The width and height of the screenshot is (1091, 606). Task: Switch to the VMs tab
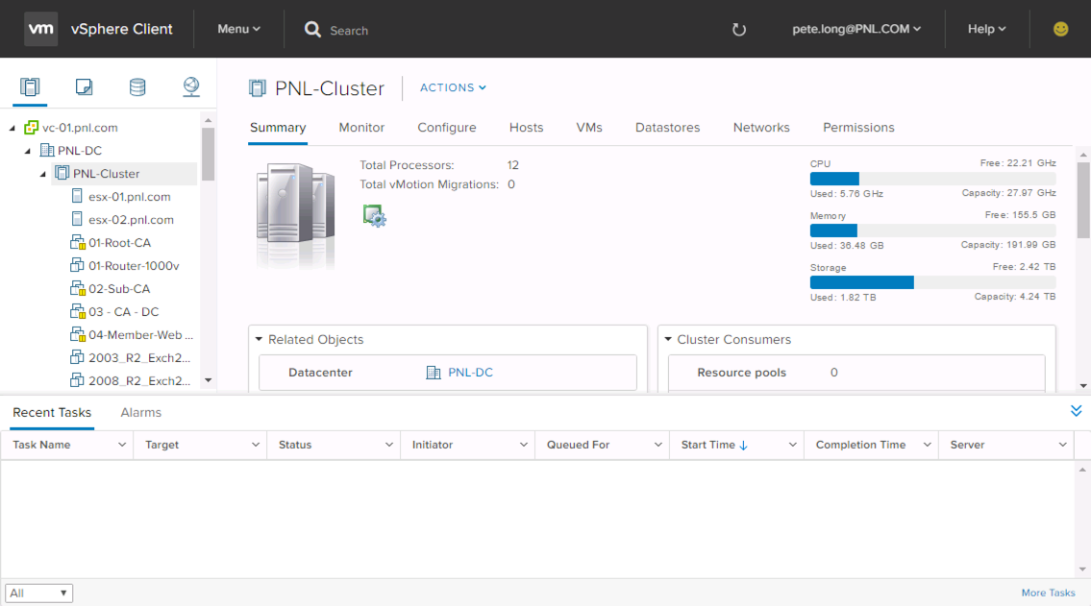pos(589,128)
